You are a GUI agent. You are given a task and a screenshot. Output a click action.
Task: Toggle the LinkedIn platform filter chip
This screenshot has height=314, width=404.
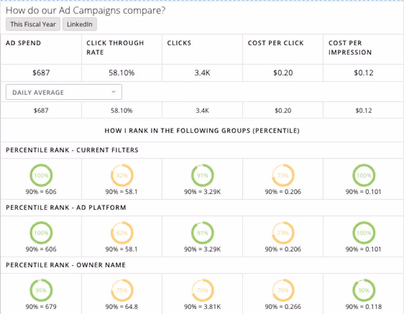pyautogui.click(x=79, y=24)
